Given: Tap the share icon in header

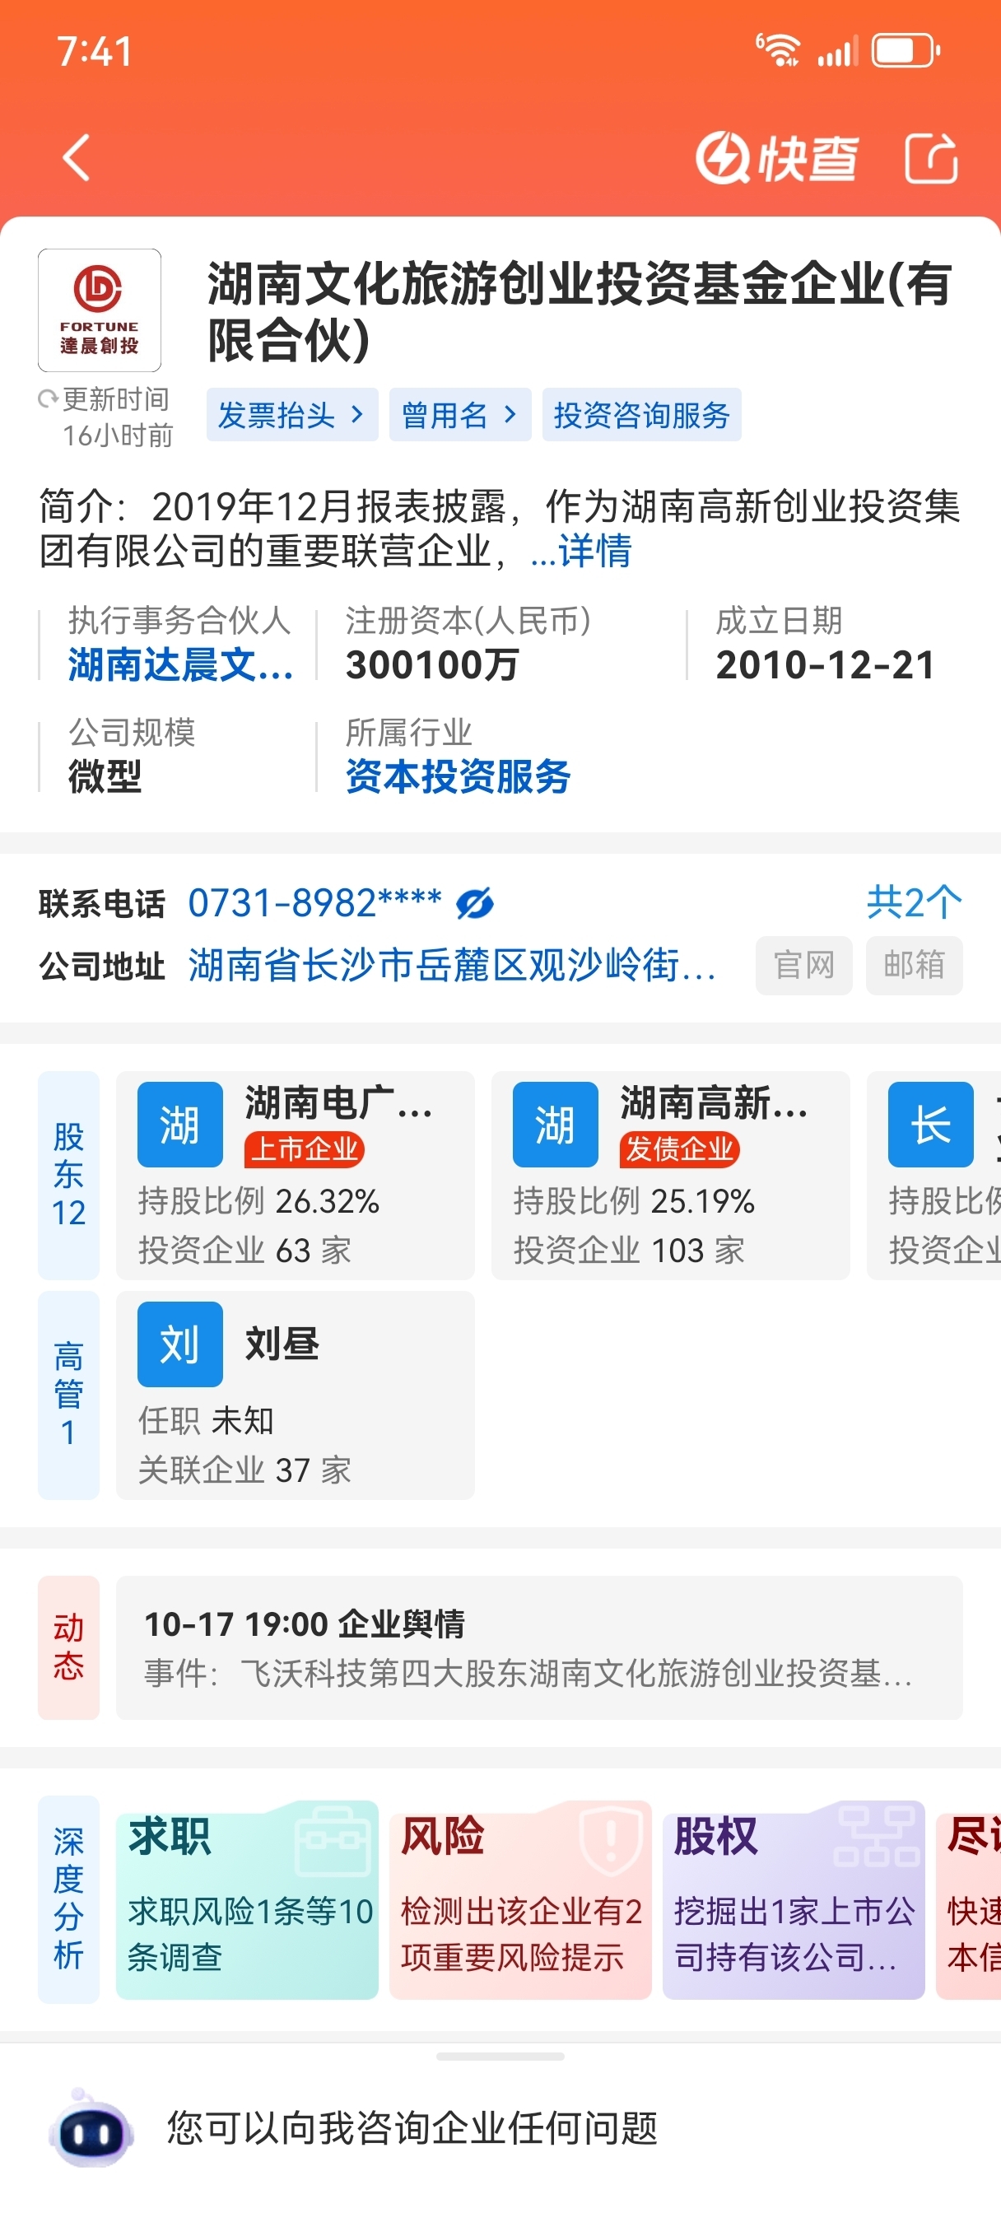Looking at the screenshot, I should coord(931,158).
